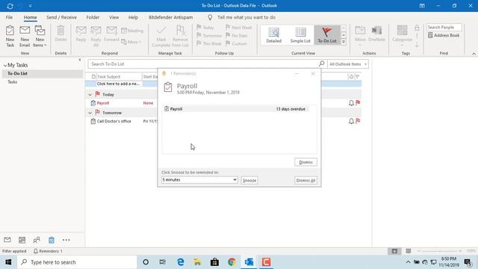The height and width of the screenshot is (269, 478).
Task: Collapse the ribbon with the caret
Action: point(474,54)
